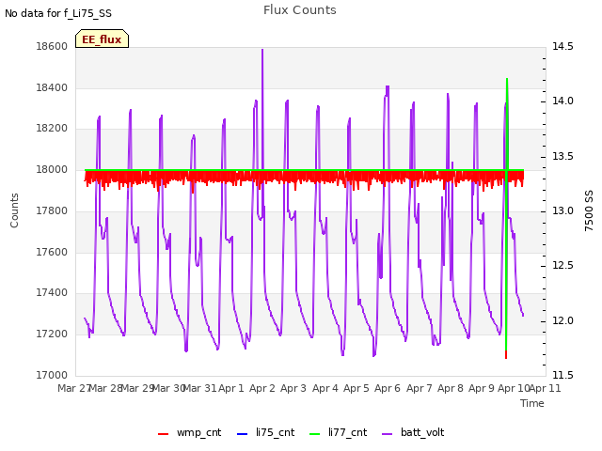Click the Mar 29 date tick label
Viewport: 602px width, 451px height.
point(137,388)
